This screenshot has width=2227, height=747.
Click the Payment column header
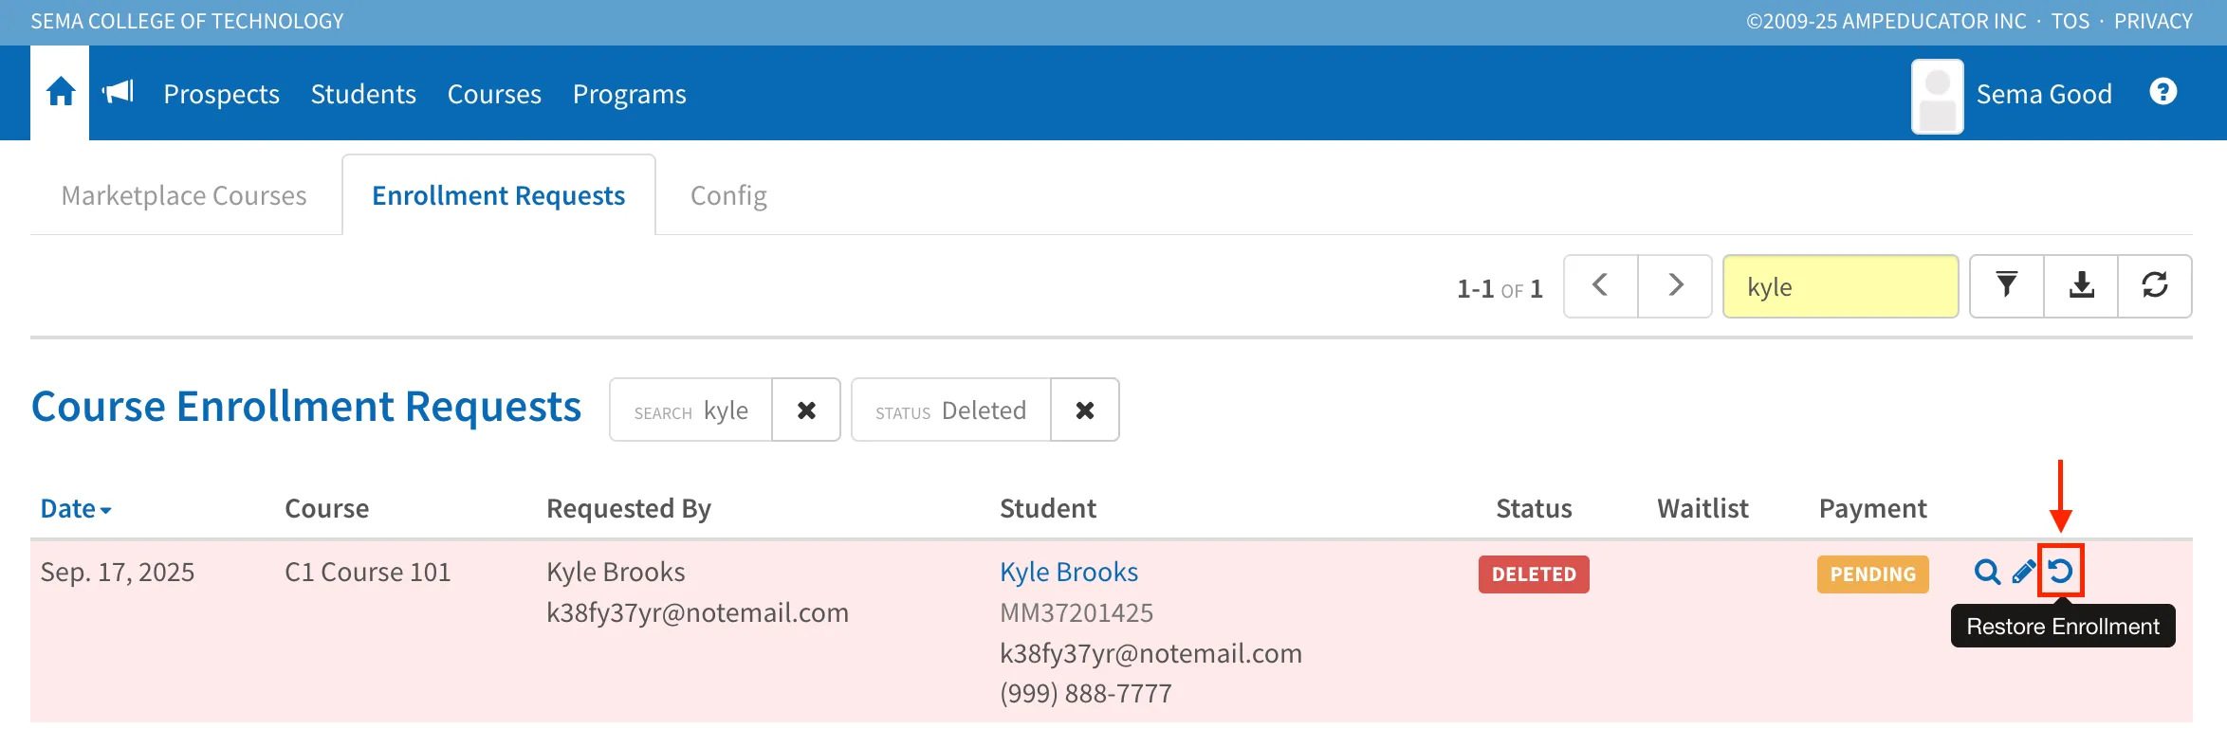[1873, 508]
